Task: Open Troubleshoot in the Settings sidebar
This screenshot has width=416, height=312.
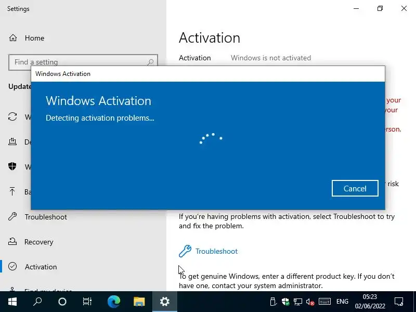Action: 46,217
